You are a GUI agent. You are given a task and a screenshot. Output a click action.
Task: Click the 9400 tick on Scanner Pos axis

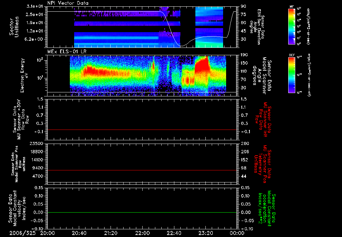click(37, 168)
